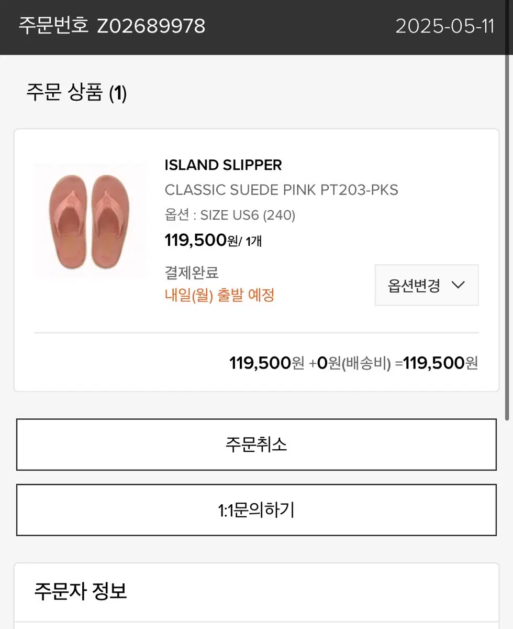Click the 결제완료 payment status text
Viewport: 513px width, 629px height.
tap(192, 273)
